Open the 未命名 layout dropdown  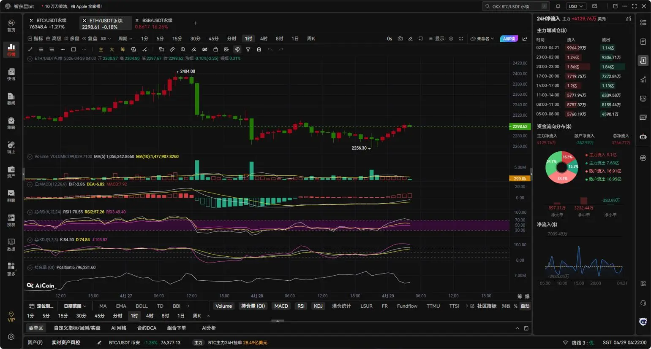482,38
